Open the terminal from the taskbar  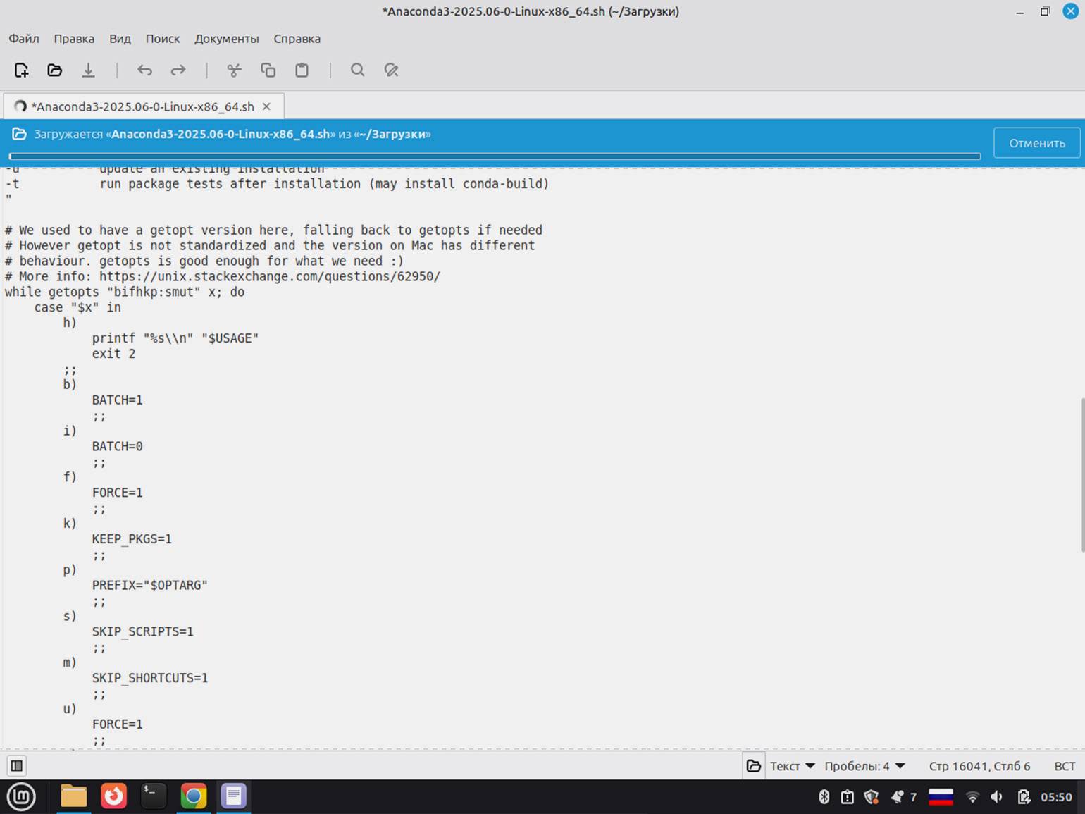(153, 796)
